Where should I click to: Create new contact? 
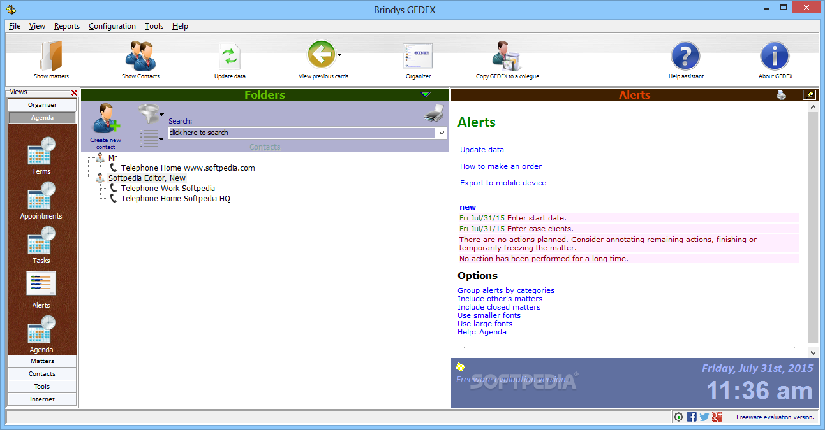pyautogui.click(x=106, y=127)
